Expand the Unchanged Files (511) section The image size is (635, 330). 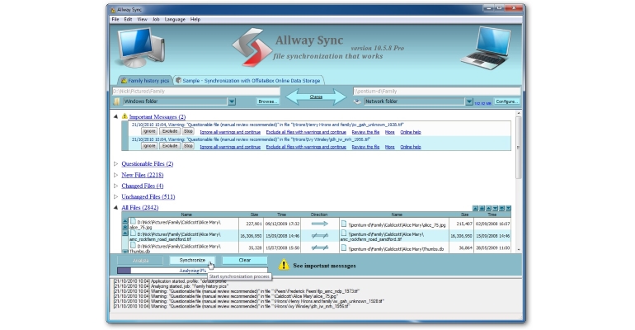pos(115,197)
